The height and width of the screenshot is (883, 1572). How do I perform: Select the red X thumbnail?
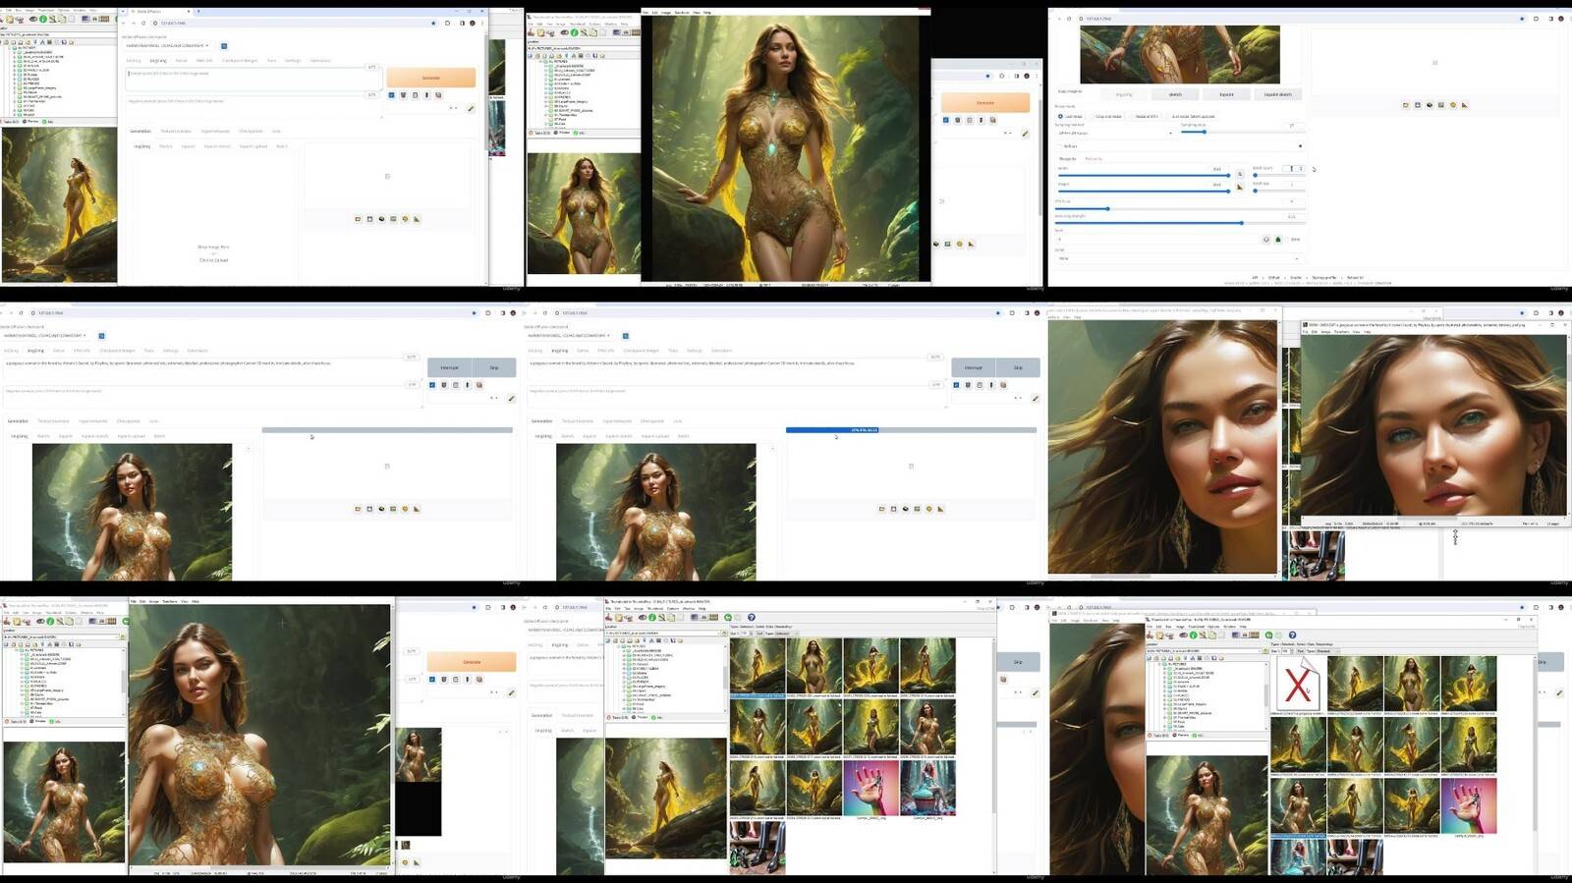(1298, 684)
